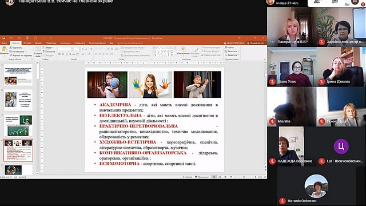
Task: Open the Insert (Вставка) ribbon tab
Action: [x=27, y=43]
